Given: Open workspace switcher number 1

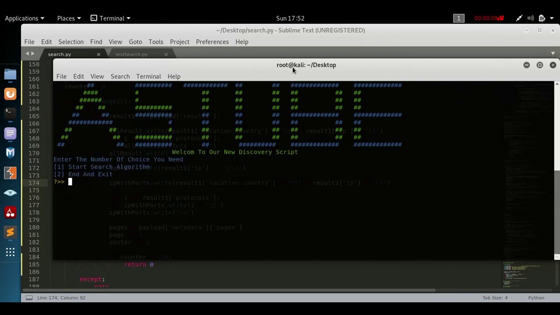Looking at the screenshot, I should pyautogui.click(x=458, y=18).
